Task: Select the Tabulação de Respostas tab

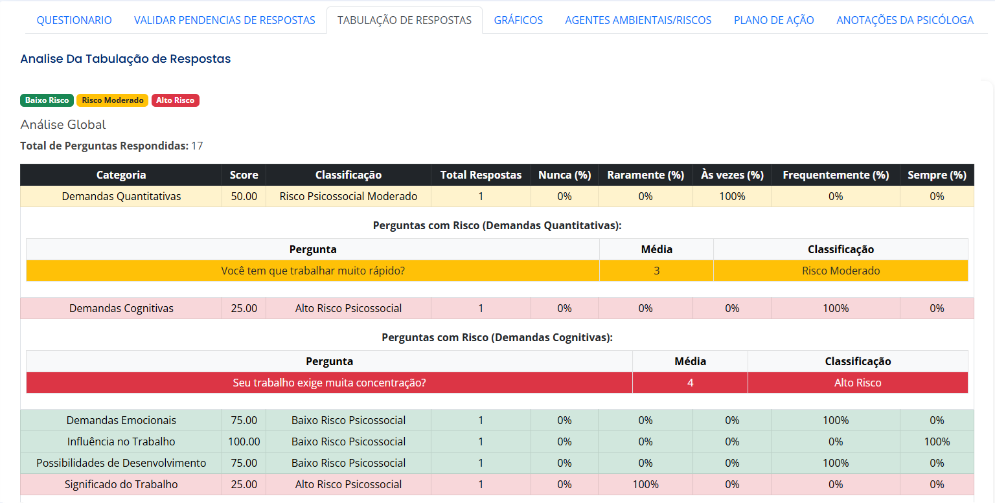Action: coord(404,20)
